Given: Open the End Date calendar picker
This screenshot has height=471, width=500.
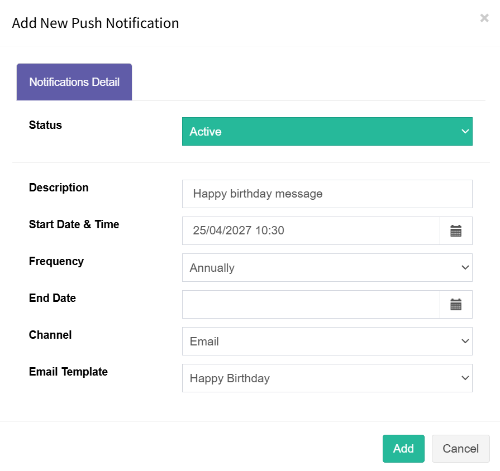Looking at the screenshot, I should (456, 305).
